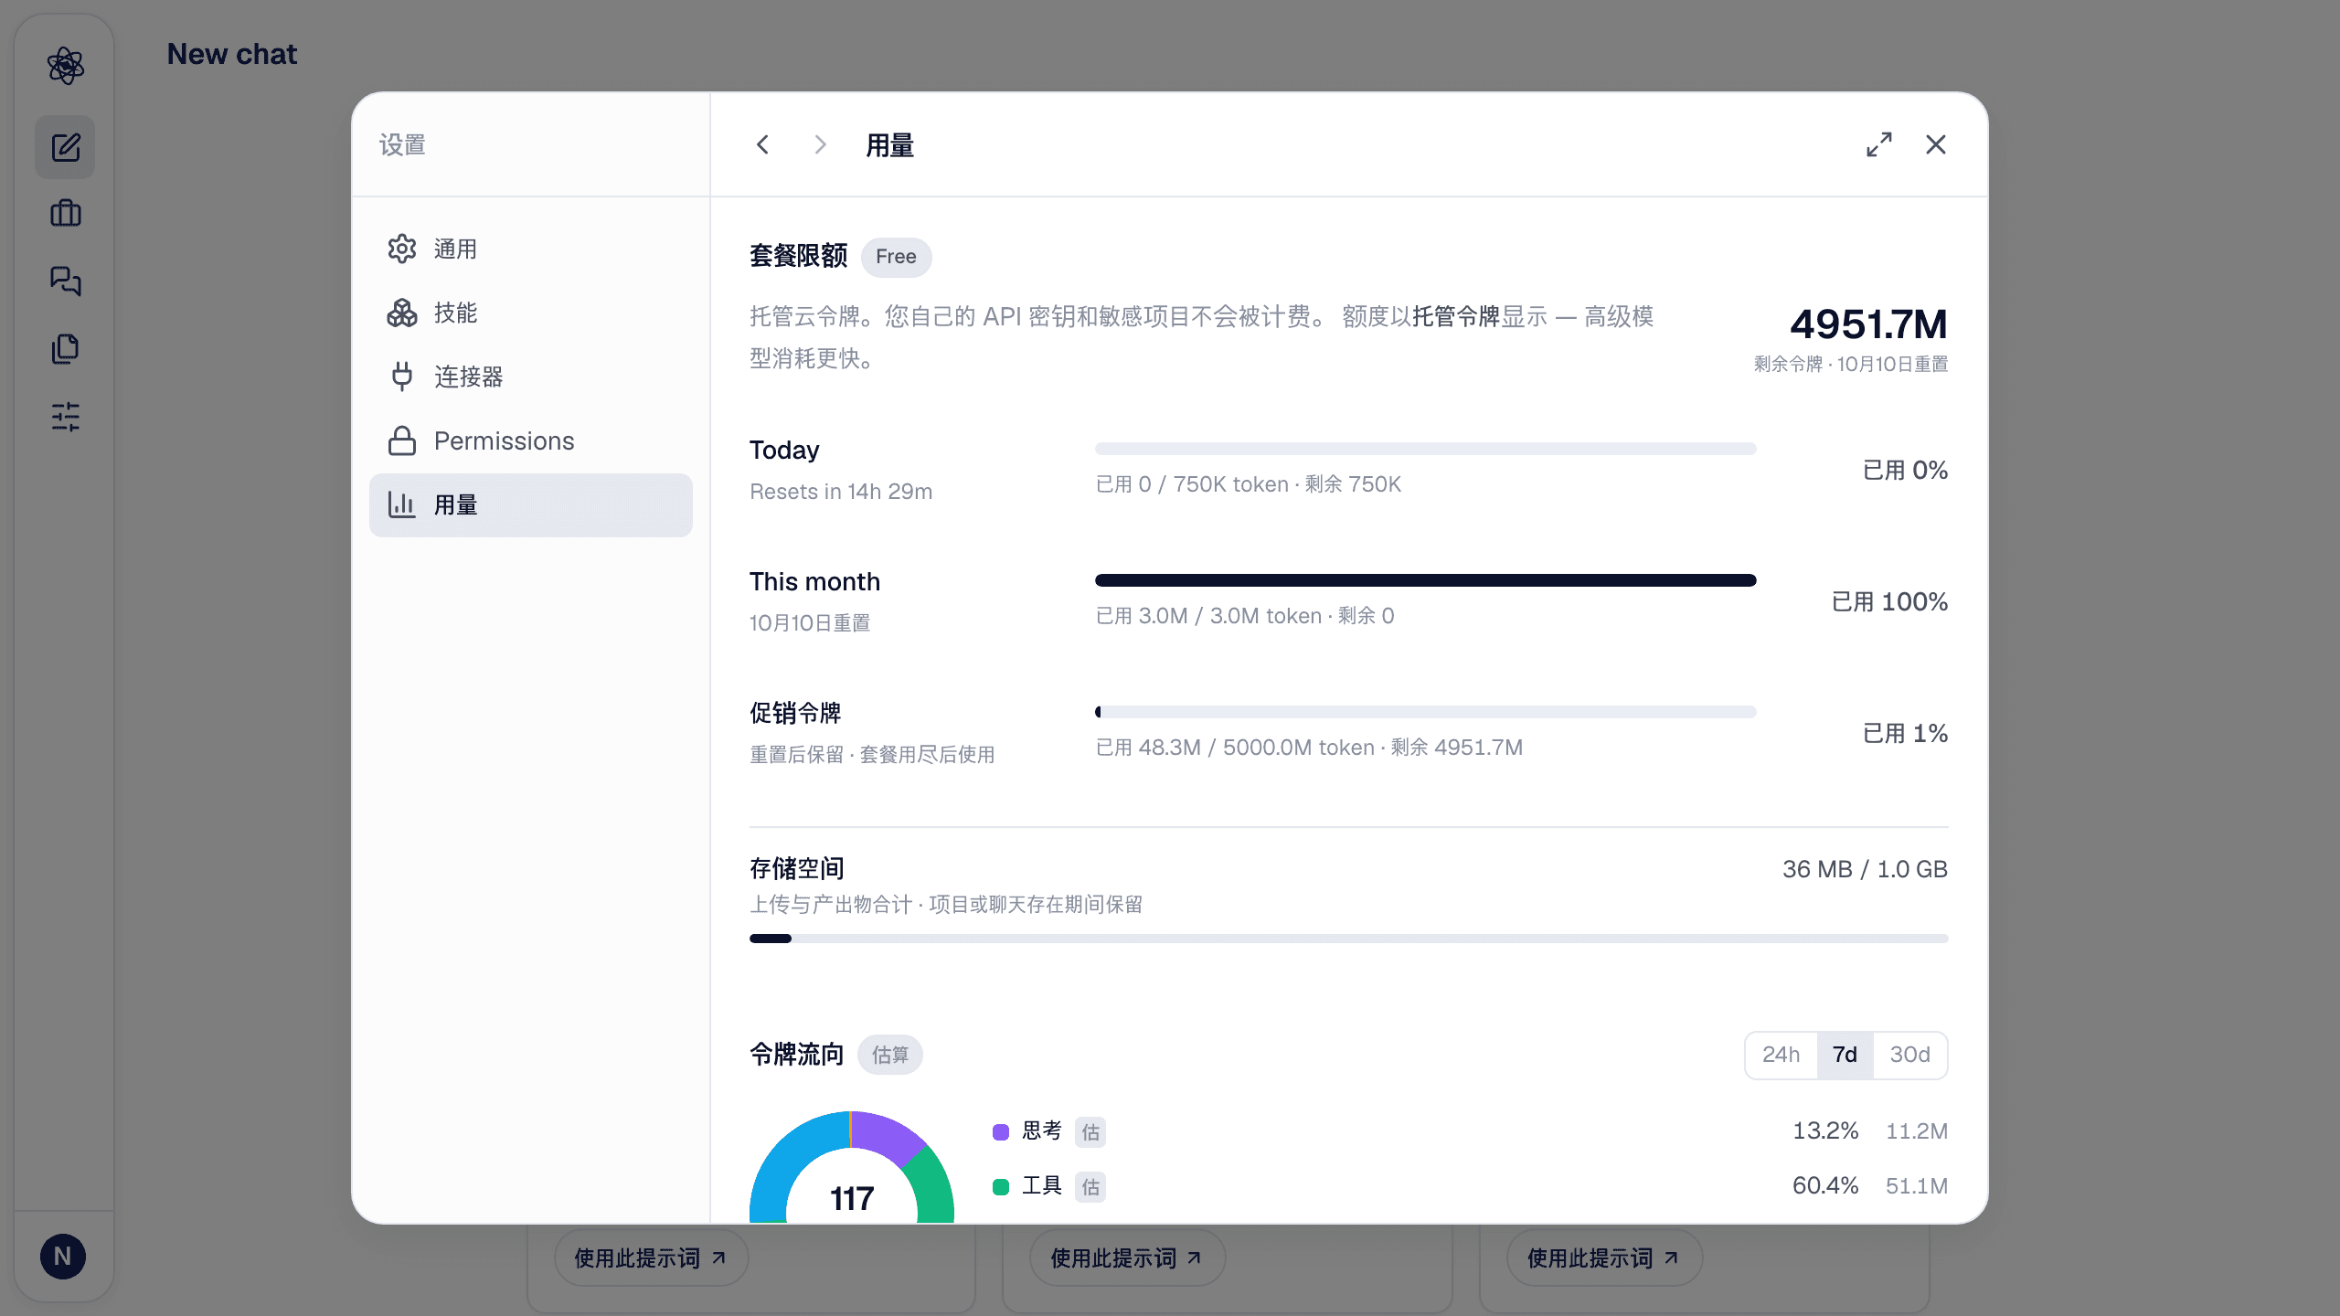Click the atom logo icon in sidebar
This screenshot has height=1316, width=2340.
click(65, 66)
